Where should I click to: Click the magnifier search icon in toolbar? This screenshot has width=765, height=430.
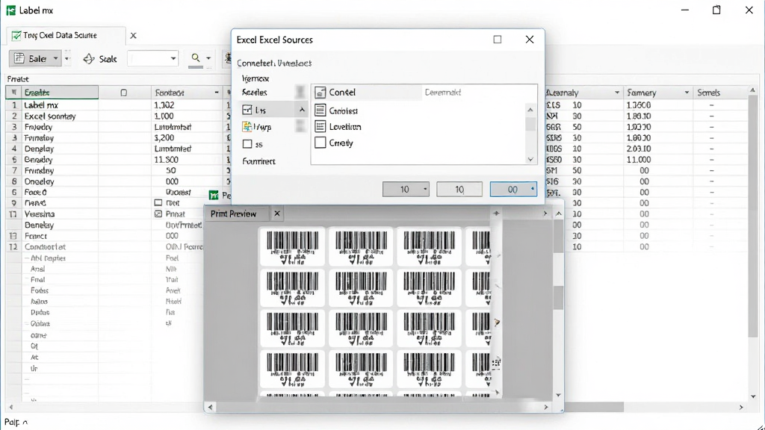pyautogui.click(x=196, y=58)
